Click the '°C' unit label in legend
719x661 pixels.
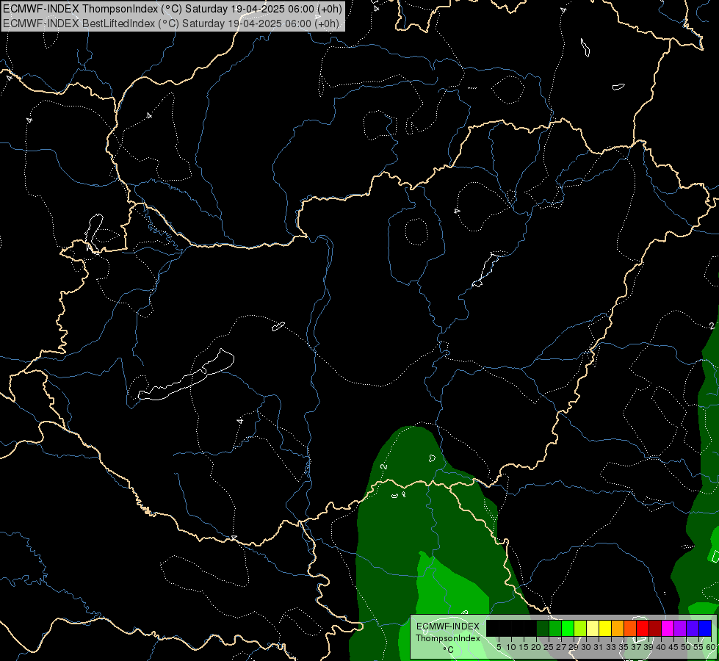pyautogui.click(x=449, y=650)
